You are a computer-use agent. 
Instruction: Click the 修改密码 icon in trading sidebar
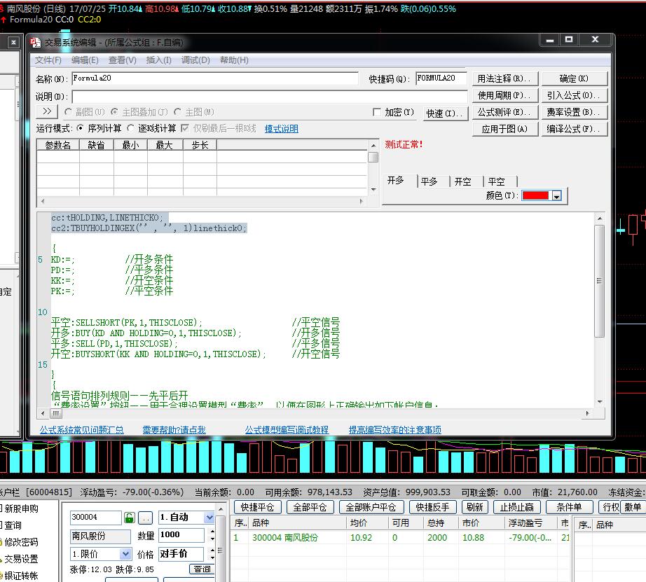pyautogui.click(x=1, y=542)
